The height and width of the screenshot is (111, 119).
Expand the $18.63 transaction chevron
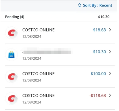coord(110,30)
